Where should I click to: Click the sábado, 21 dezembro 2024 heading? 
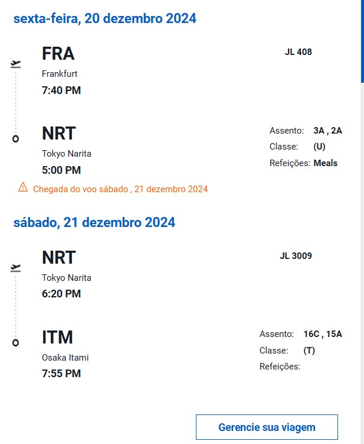pyautogui.click(x=94, y=222)
